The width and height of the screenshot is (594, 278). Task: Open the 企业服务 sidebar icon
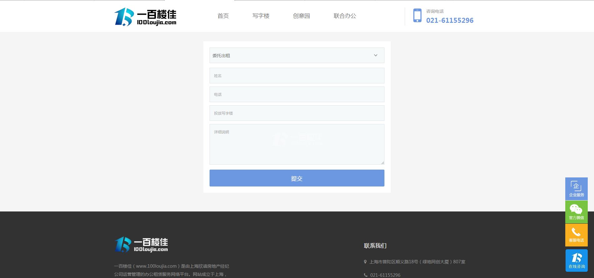(x=576, y=189)
